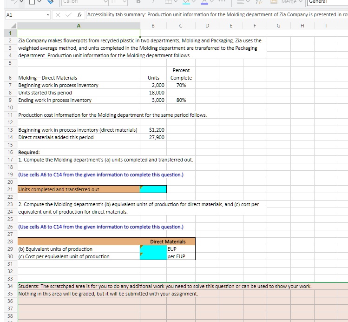Select the blue equivalent units answer cell
The image size is (348, 322).
153,249
